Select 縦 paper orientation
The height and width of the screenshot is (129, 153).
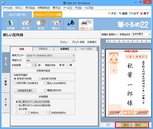[x=62, y=65]
